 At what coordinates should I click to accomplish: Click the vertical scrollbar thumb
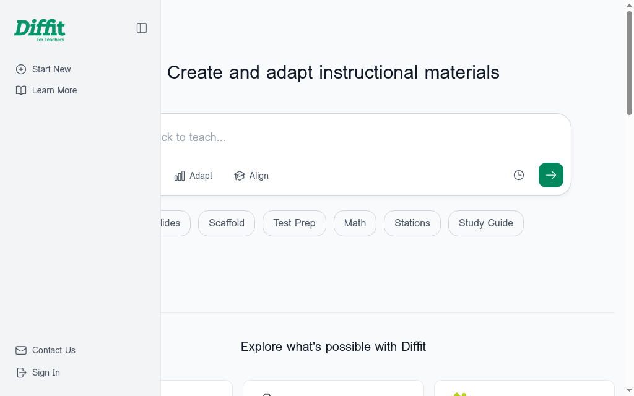tap(629, 63)
